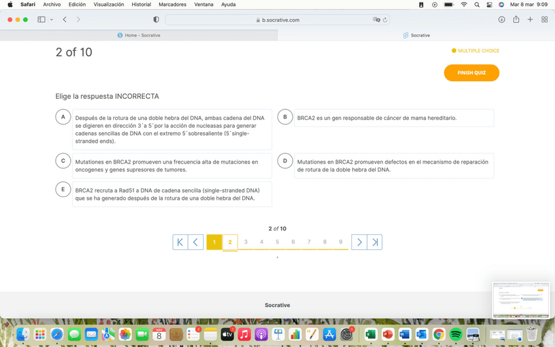Open a new Safari tab
This screenshot has width=555, height=347.
pos(530,20)
